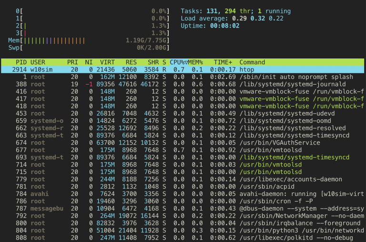Select the NetworkManager process row
Image resolution: width=366 pixels, height=242 pixels.
point(183,216)
